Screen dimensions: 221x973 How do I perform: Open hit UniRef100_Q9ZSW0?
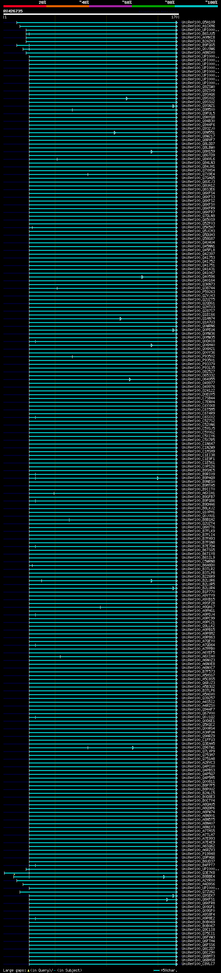coord(198,87)
